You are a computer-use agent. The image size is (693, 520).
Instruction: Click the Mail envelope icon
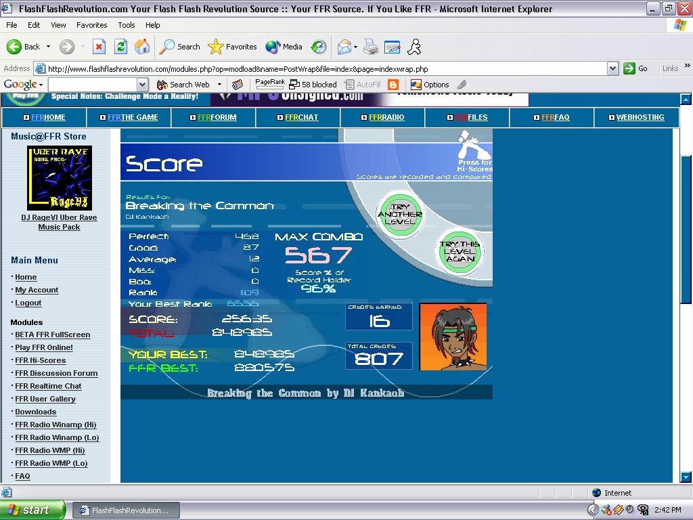(x=344, y=47)
